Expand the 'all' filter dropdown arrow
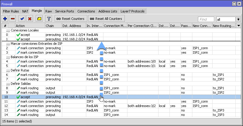 [238, 19]
